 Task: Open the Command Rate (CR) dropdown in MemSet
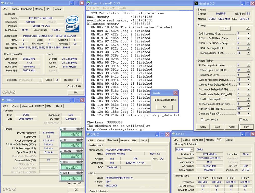coord(248,113)
